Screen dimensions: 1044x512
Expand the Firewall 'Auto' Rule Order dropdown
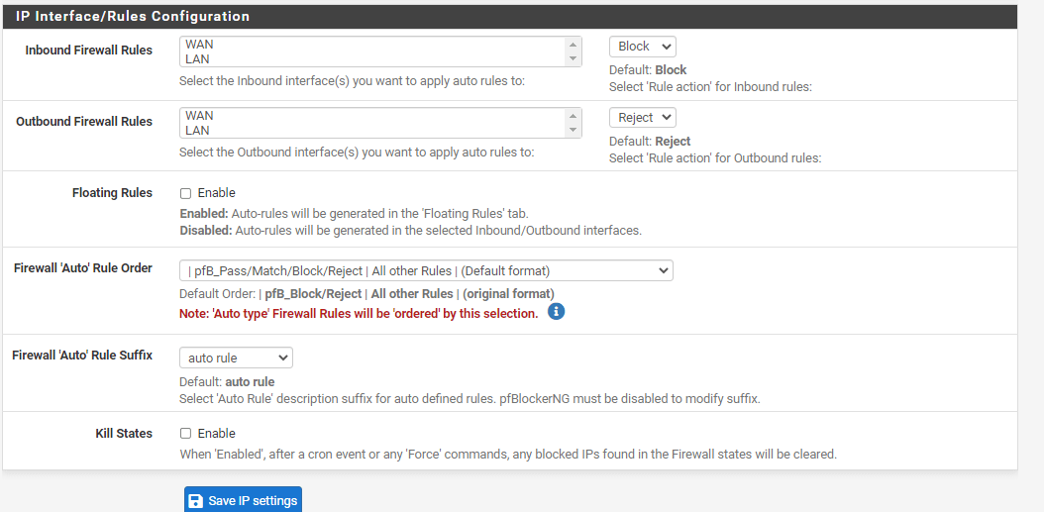point(426,270)
